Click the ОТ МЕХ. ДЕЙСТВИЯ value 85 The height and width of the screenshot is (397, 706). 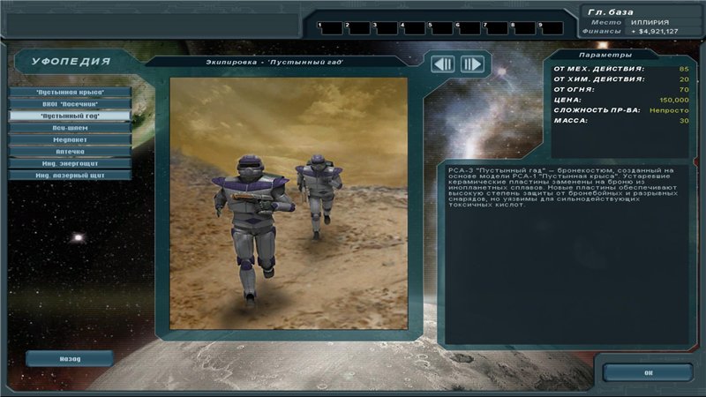[684, 69]
